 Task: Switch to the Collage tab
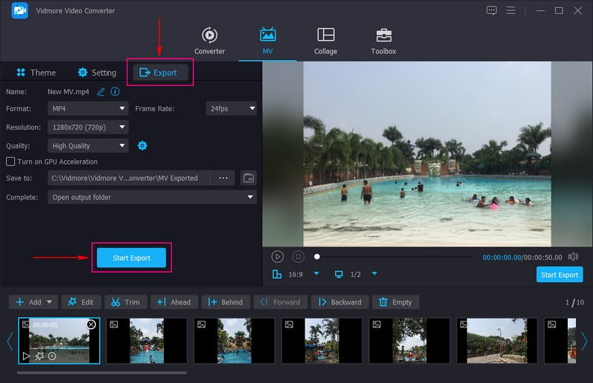[x=325, y=41]
